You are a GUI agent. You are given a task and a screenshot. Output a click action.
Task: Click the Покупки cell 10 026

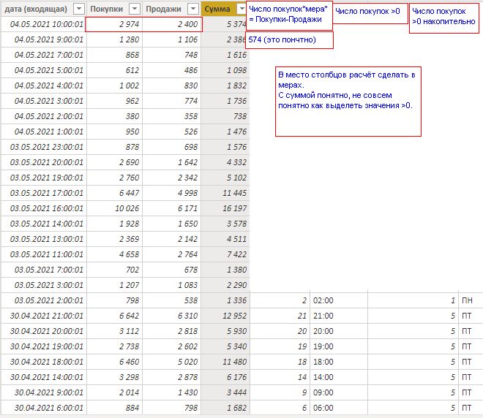114,208
